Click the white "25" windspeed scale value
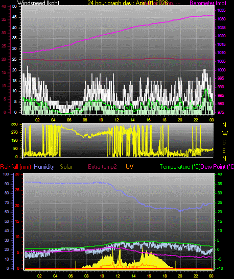This screenshot has height=279, width=234. tap(14, 60)
